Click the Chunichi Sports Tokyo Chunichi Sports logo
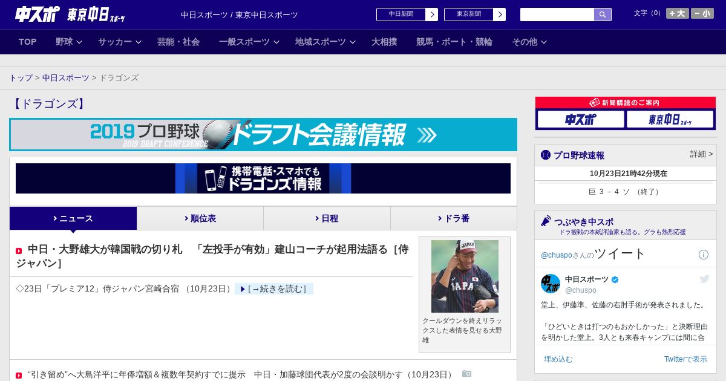Screen dimensions: 726x381 70,15
